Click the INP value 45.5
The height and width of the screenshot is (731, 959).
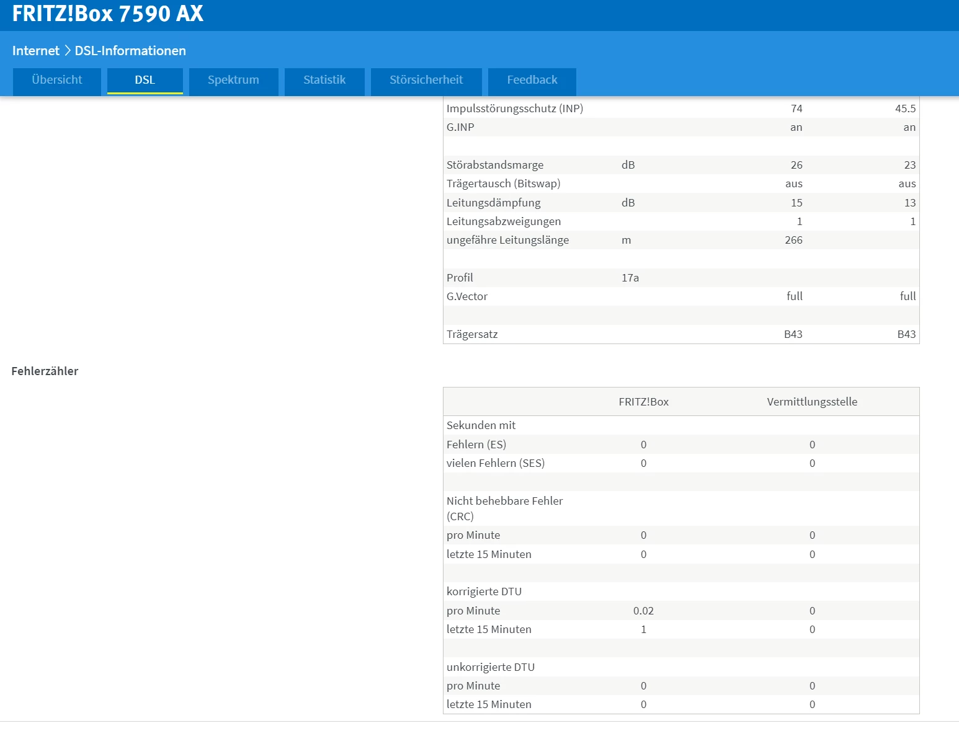point(905,109)
